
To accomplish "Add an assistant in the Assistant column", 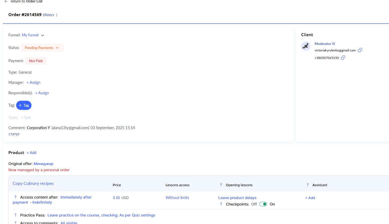I will click(310, 198).
